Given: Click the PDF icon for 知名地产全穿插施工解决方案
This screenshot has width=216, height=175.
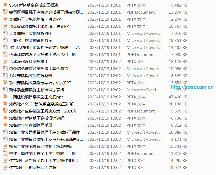Looking at the screenshot, I should 5,111.
